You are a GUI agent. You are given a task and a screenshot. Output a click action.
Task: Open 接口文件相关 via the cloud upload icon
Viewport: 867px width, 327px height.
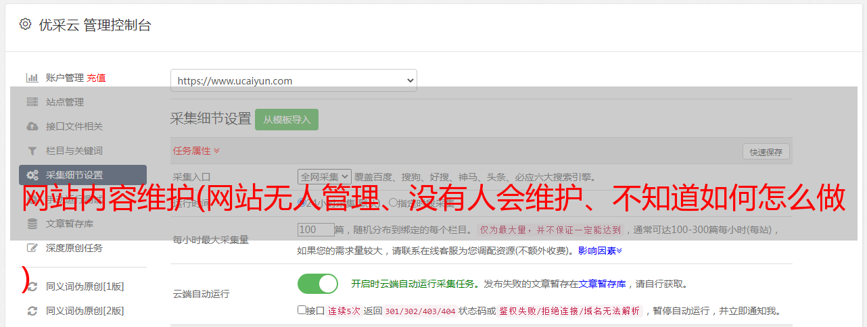pos(32,126)
